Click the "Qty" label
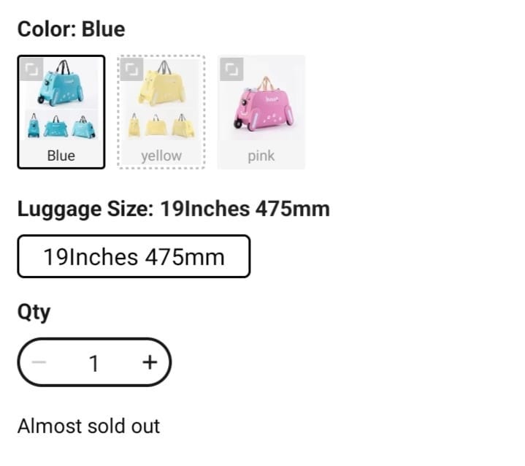Viewport: 525px width, 466px height. pos(34,313)
